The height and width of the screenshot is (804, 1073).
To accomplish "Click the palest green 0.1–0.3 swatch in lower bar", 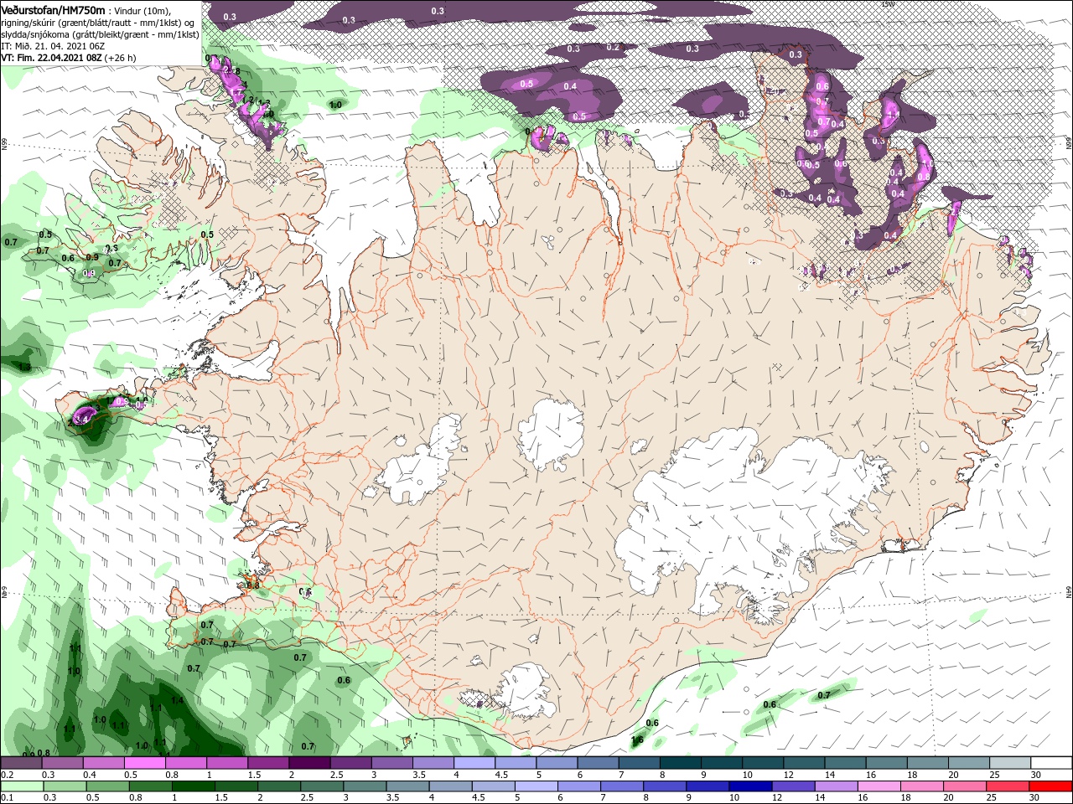I will (x=22, y=786).
